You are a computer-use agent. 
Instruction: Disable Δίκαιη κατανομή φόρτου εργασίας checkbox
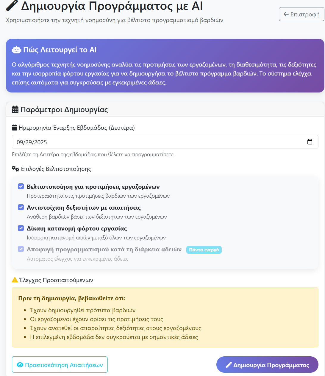(21, 228)
